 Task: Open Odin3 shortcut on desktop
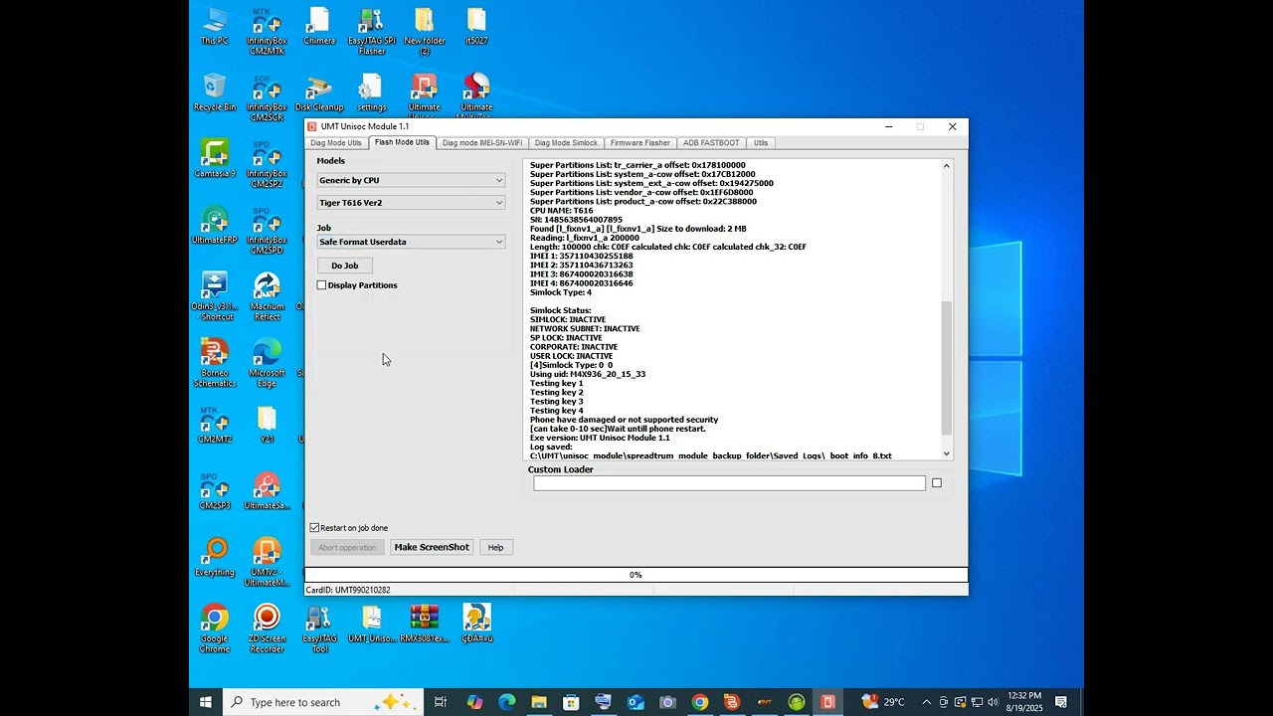215,297
